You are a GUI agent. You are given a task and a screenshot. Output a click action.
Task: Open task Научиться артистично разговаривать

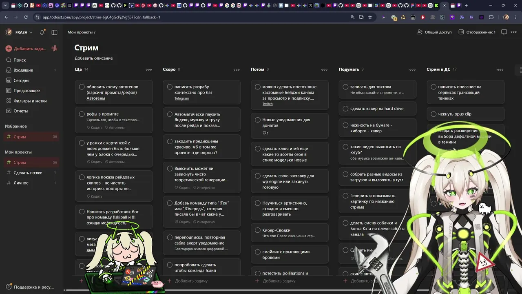(x=290, y=208)
